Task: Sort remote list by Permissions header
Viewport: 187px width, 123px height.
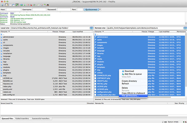Action: (x=181, y=32)
